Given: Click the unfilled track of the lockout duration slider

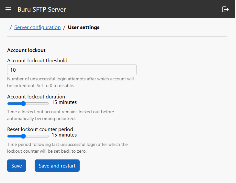Looking at the screenshot, I should 37,104.
